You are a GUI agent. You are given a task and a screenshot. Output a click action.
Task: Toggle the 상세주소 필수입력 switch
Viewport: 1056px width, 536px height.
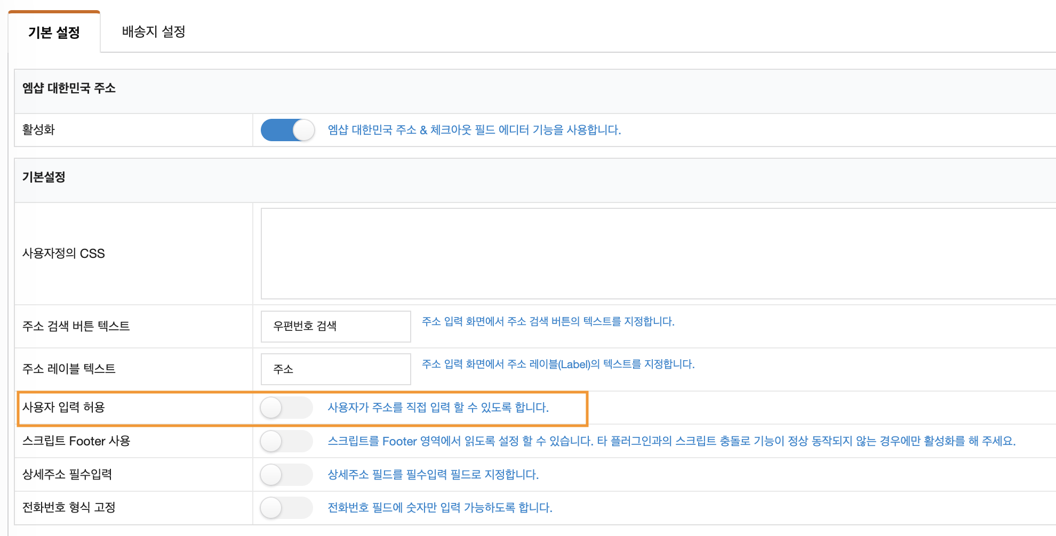click(286, 475)
